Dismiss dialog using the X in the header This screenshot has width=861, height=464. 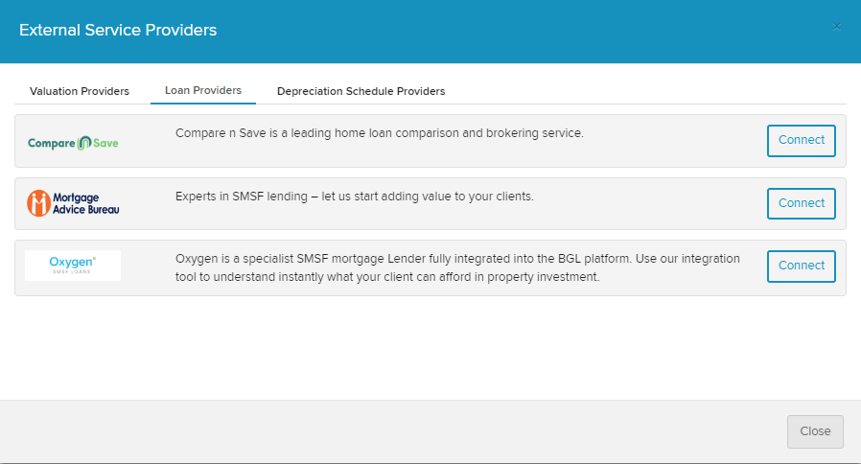pyautogui.click(x=836, y=27)
